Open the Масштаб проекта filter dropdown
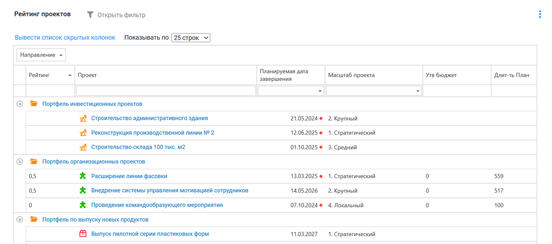Screen dimensions: 552x244 [x=417, y=91]
